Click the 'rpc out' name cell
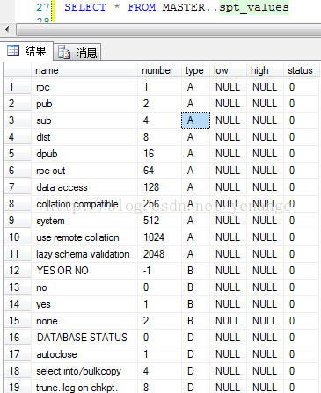Screen dimensions: 321x393 pyautogui.click(x=84, y=171)
